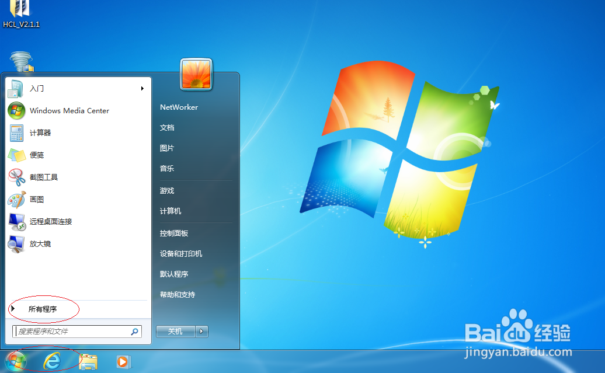Open 计算机 (Computer)

pos(171,211)
